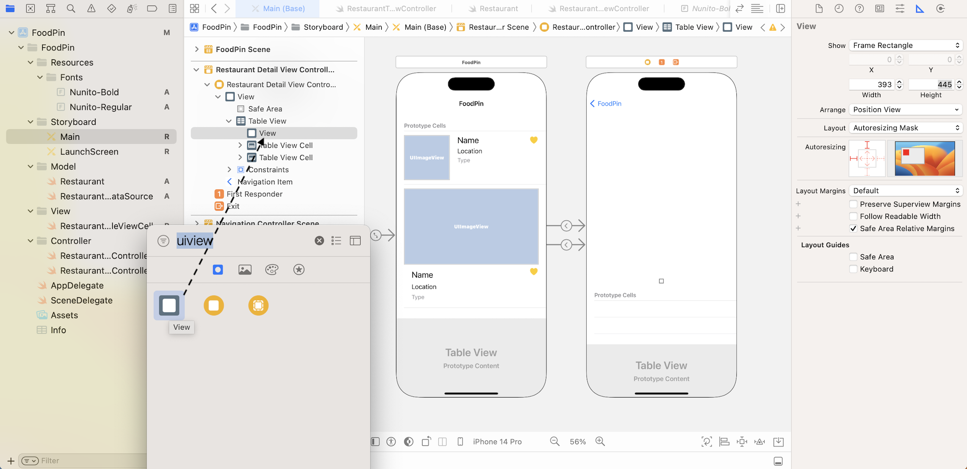The image size is (967, 469).
Task: Click the zoom in magnifier icon
Action: click(x=600, y=441)
